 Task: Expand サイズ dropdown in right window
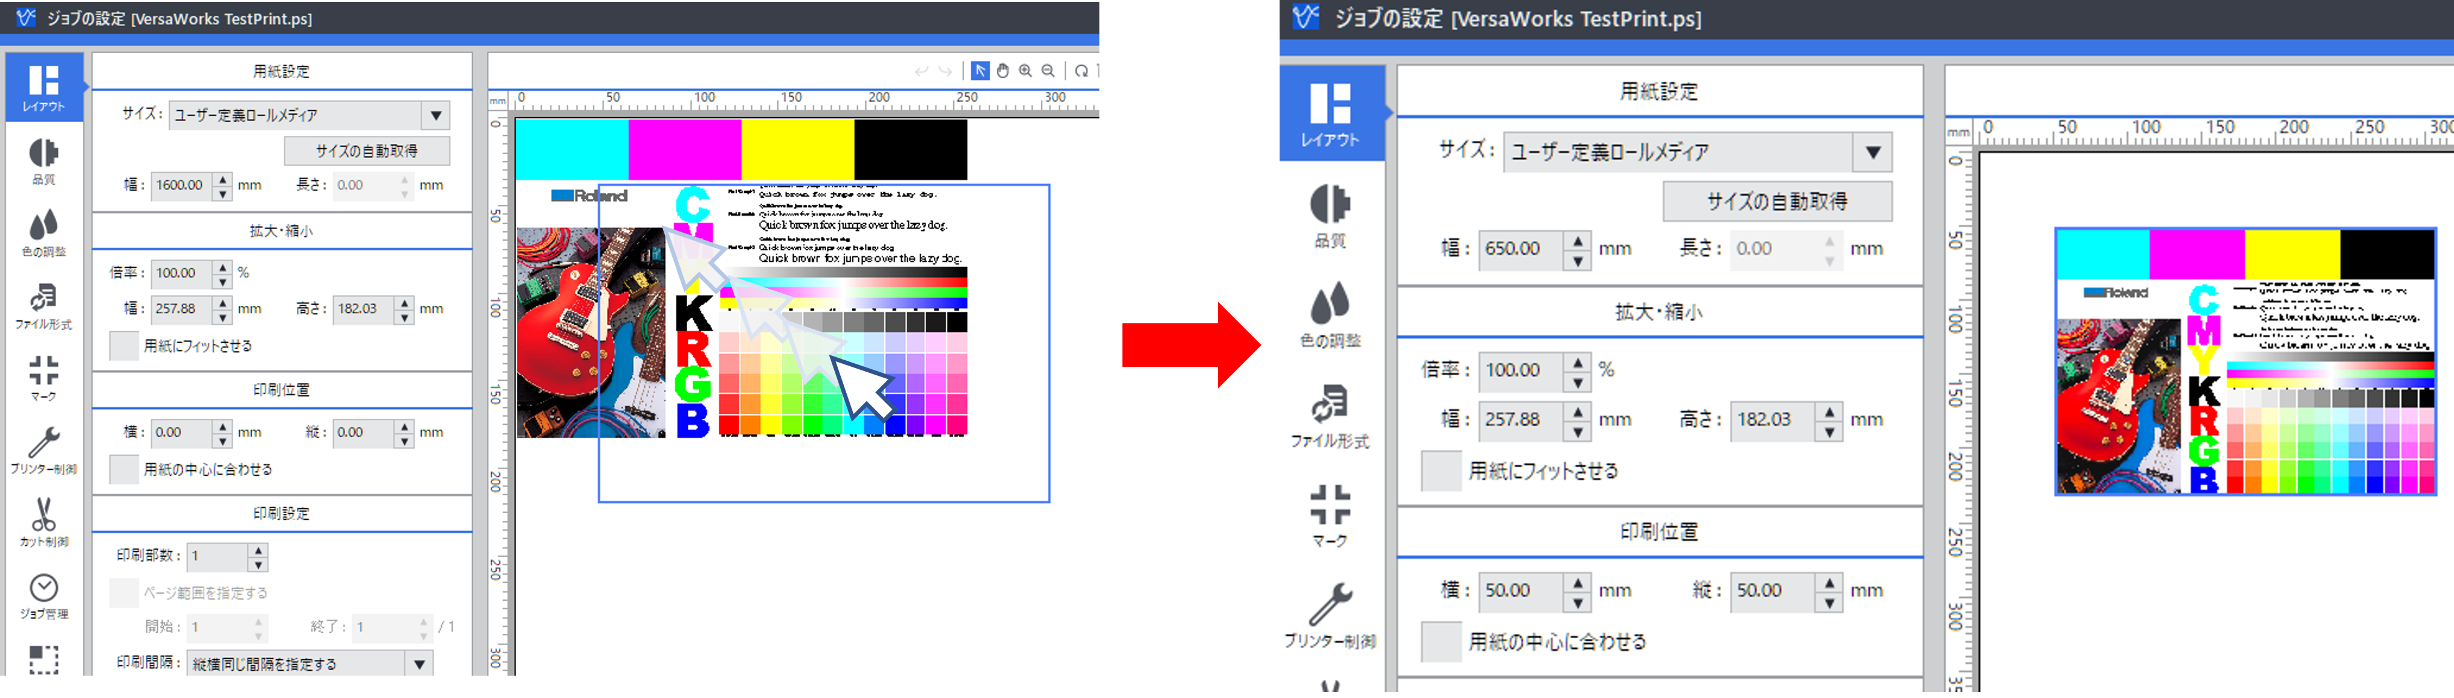coord(1873,152)
